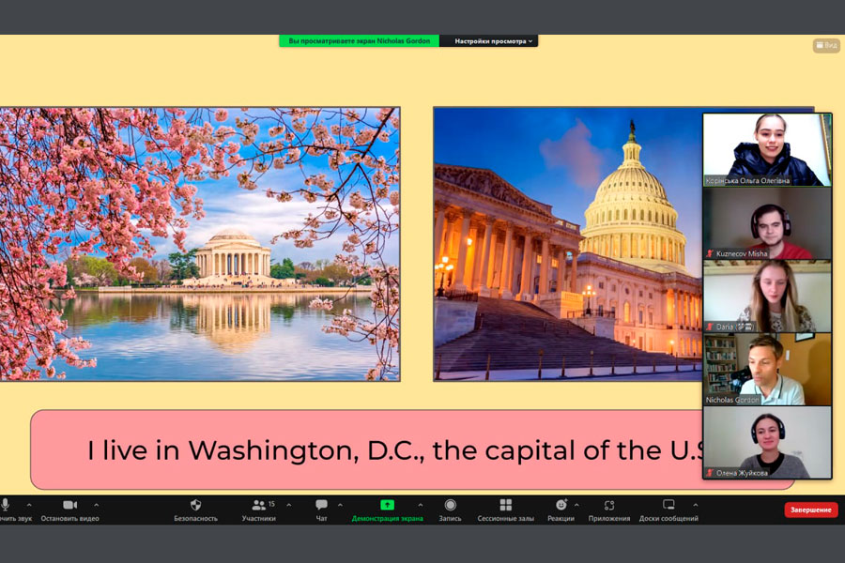Click the Остановить видео label
845x563 pixels.
(70, 518)
